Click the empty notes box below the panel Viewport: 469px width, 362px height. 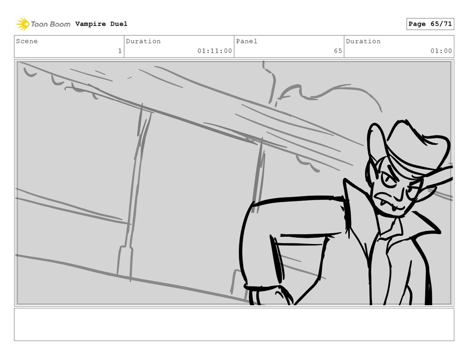tap(234, 324)
